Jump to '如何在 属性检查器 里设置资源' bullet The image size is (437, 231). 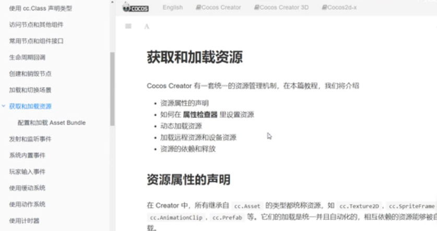207,115
